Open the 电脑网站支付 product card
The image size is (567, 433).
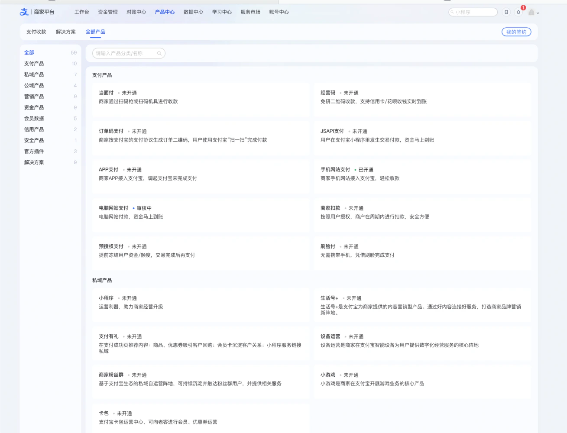pos(201,215)
